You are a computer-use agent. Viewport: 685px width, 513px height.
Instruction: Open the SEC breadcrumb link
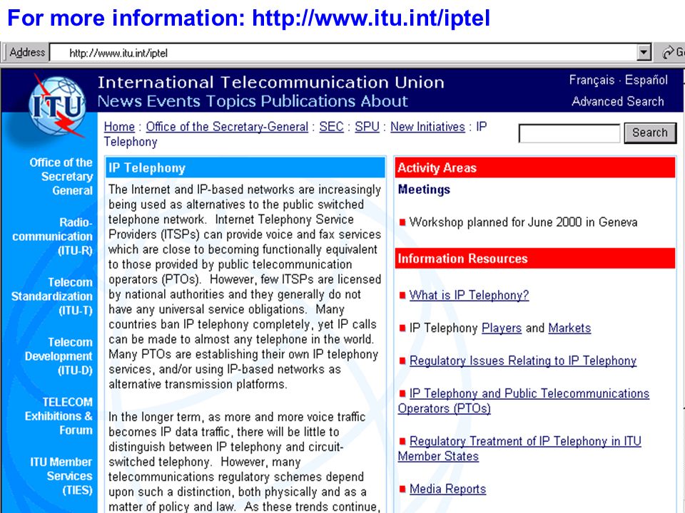[x=331, y=127]
